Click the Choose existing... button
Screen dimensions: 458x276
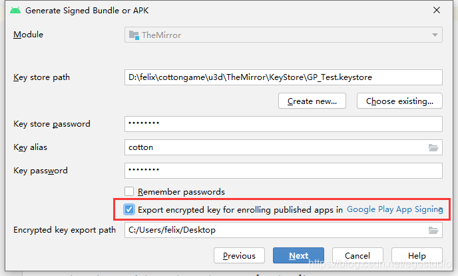pos(399,101)
